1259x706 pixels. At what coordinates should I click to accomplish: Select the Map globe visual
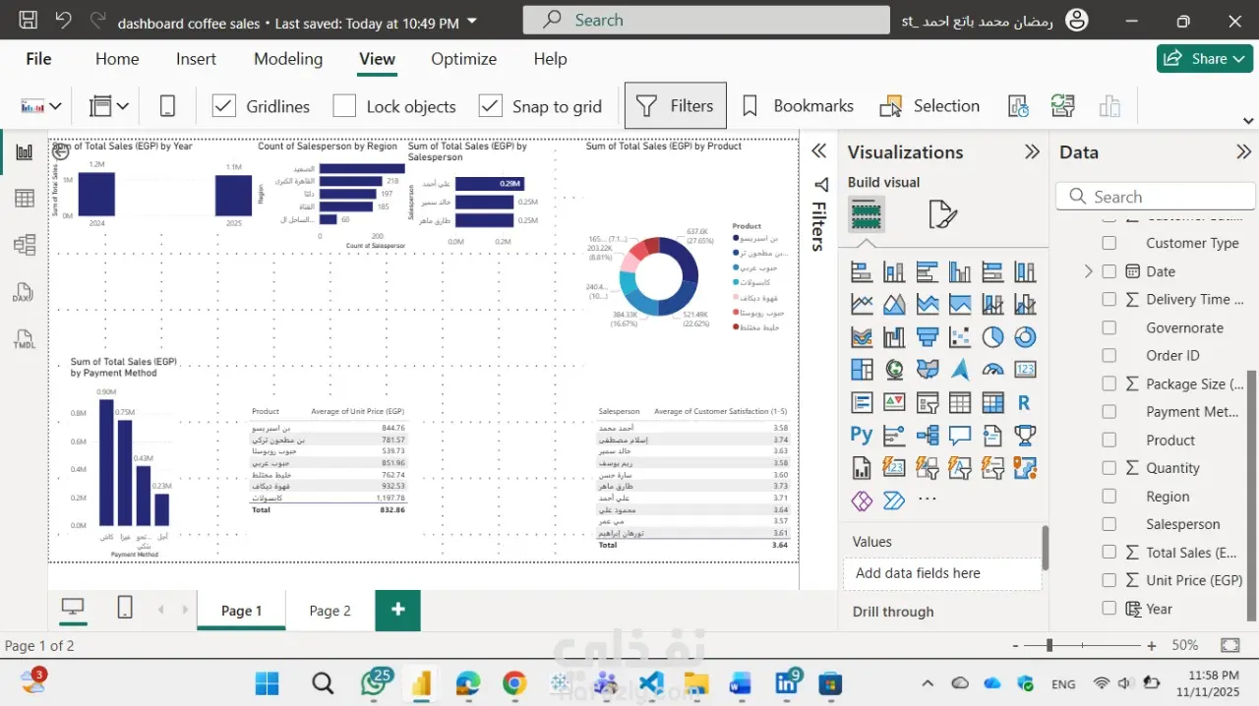[894, 370]
